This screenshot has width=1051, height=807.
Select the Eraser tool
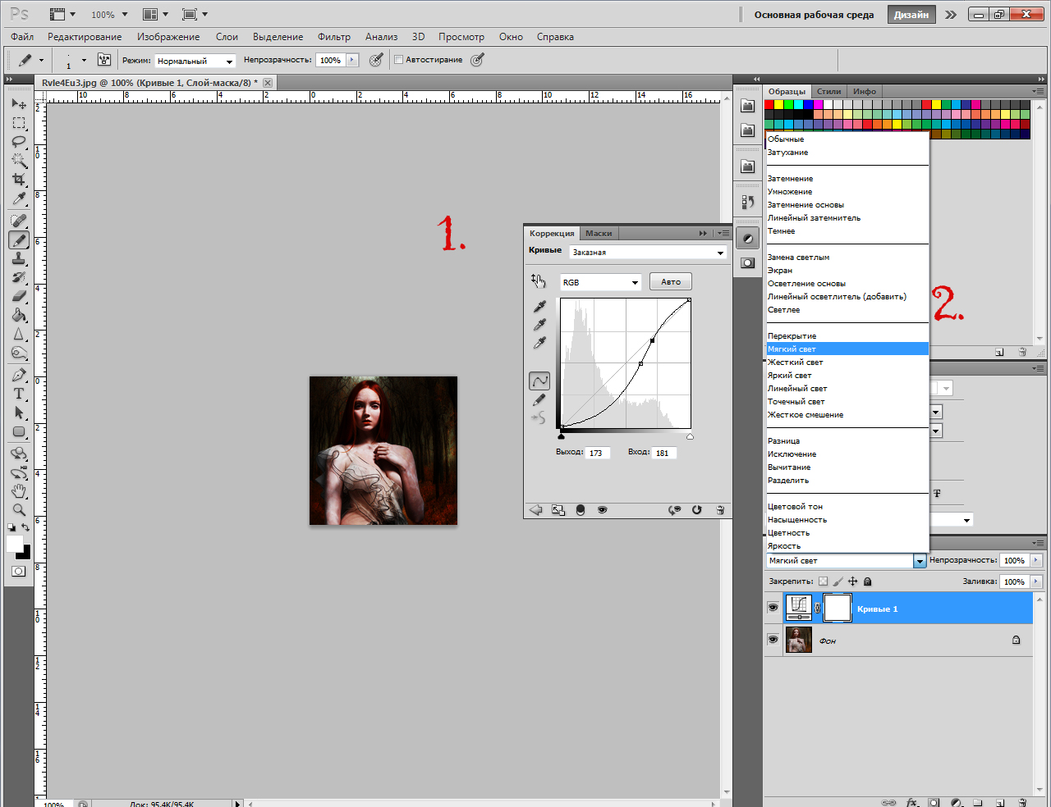[x=19, y=297]
